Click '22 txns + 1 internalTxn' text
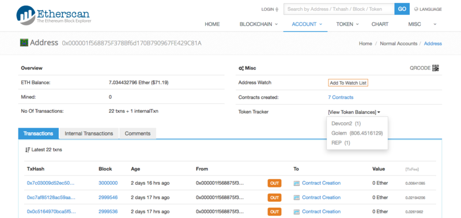461x218 pixels. (134, 112)
